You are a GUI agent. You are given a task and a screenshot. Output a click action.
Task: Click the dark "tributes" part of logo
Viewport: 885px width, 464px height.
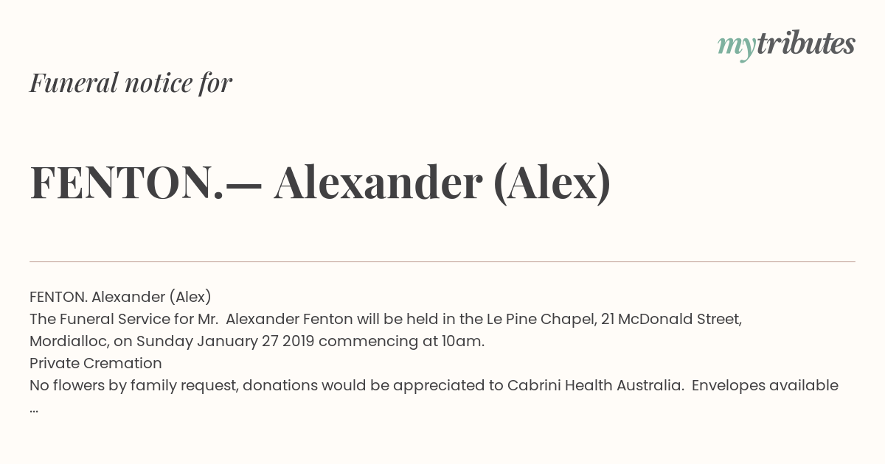pyautogui.click(x=805, y=43)
